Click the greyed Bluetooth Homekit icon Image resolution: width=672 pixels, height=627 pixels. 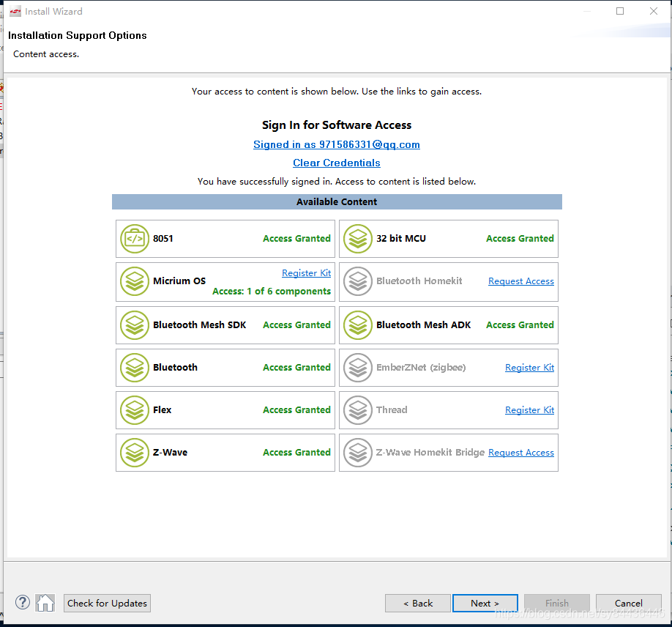pyautogui.click(x=358, y=281)
